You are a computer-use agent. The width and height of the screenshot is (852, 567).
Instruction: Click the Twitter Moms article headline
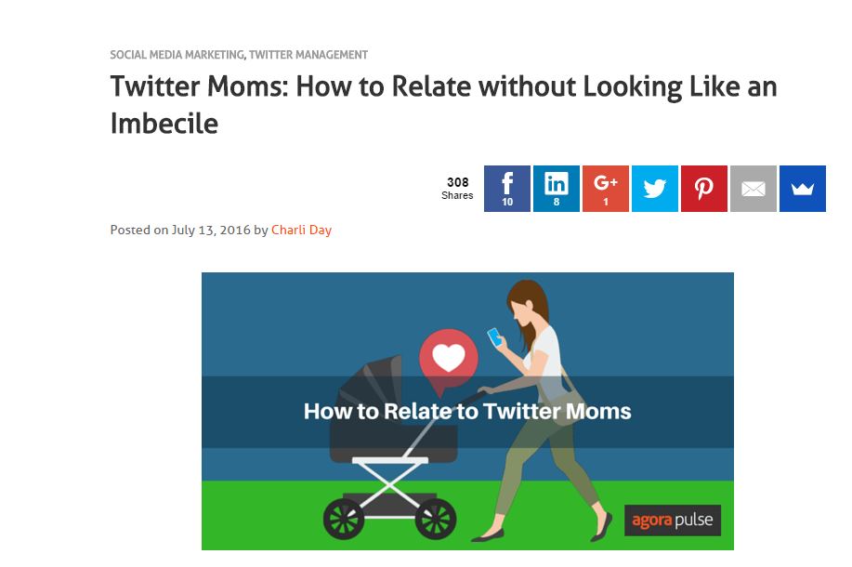tap(443, 105)
